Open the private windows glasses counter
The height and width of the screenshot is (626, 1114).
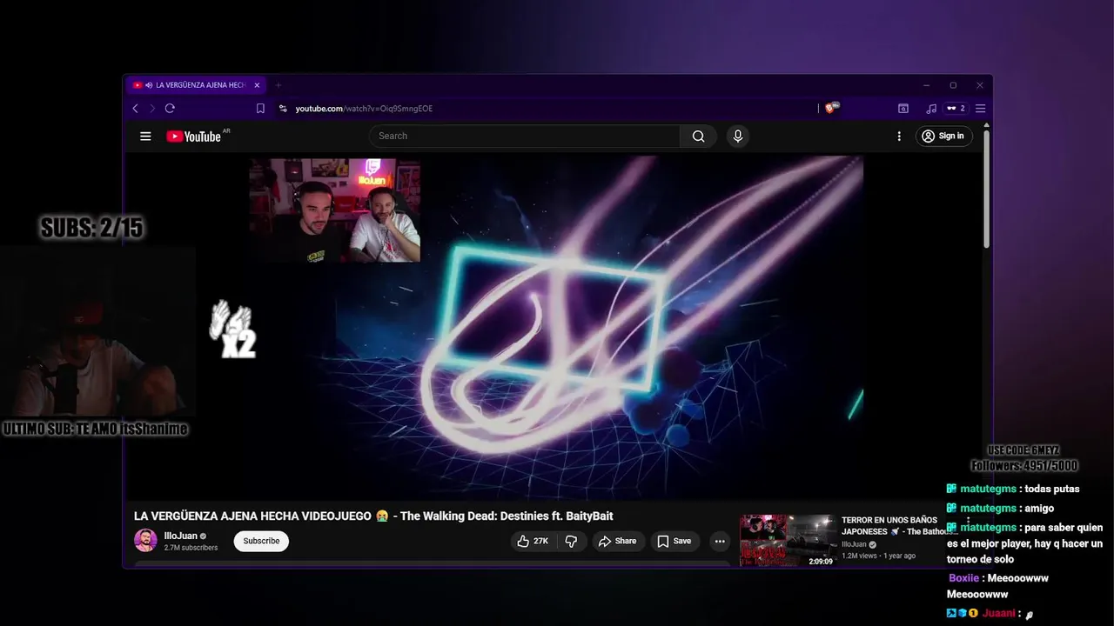[956, 109]
